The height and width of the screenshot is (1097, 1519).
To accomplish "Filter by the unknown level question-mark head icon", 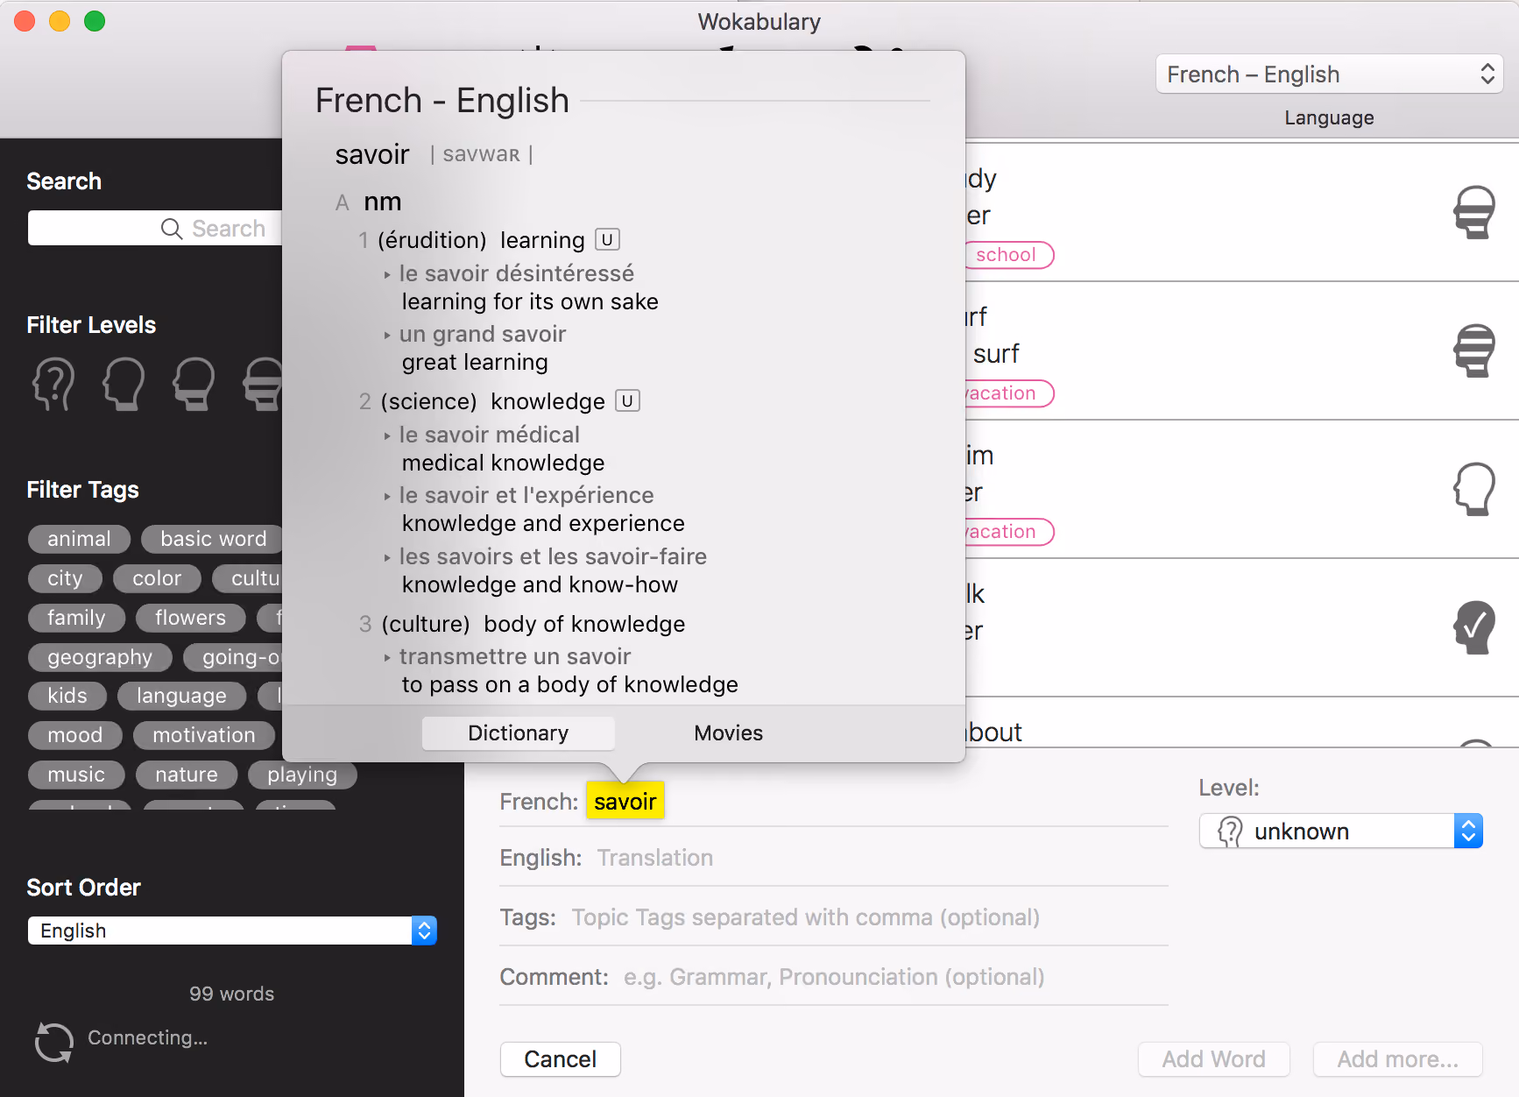I will 53,384.
